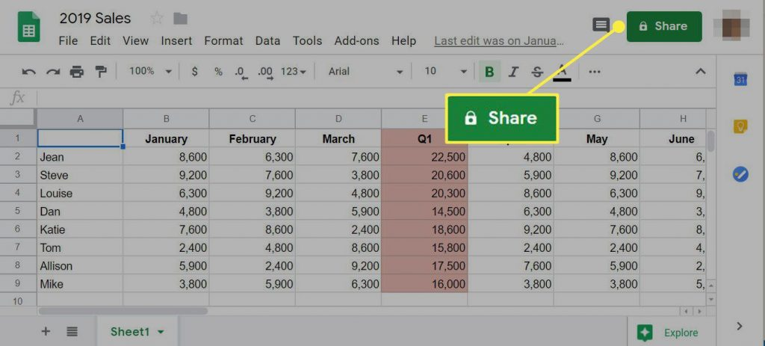Open the Format menu

[223, 41]
